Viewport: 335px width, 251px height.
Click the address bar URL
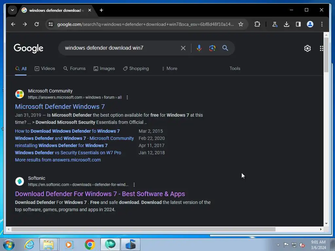[x=145, y=24]
